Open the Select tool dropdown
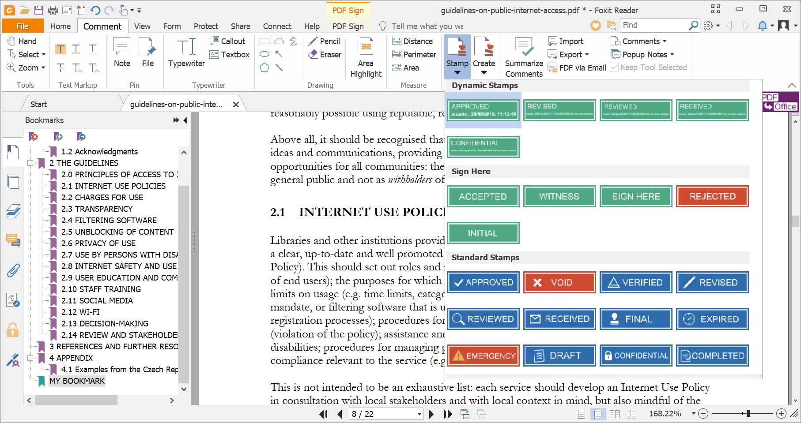 43,55
